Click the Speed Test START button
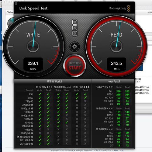This screenshot has height=152, width=152. point(75,66)
